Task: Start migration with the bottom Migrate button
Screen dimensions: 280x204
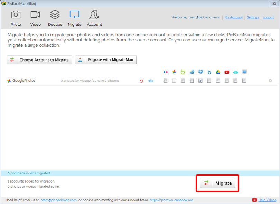Action: coord(218,183)
